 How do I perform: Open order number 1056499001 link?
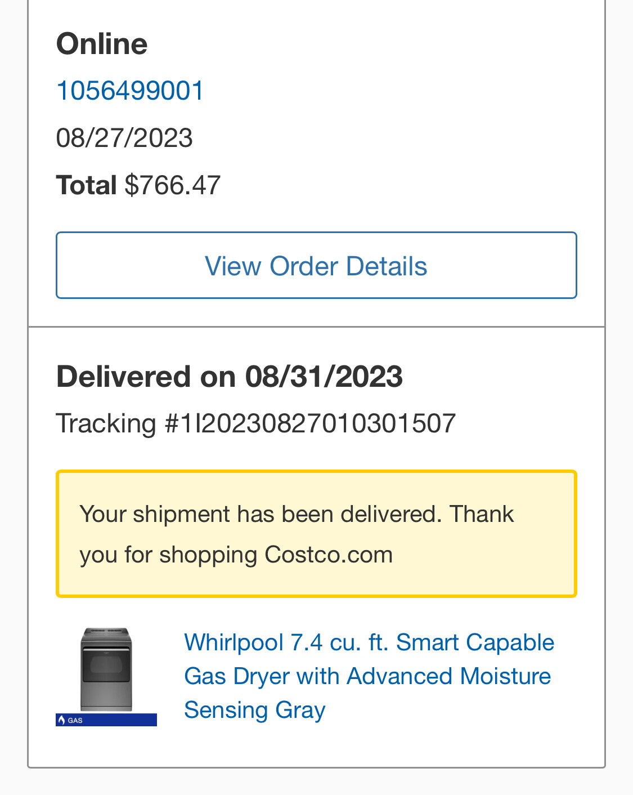pos(130,91)
